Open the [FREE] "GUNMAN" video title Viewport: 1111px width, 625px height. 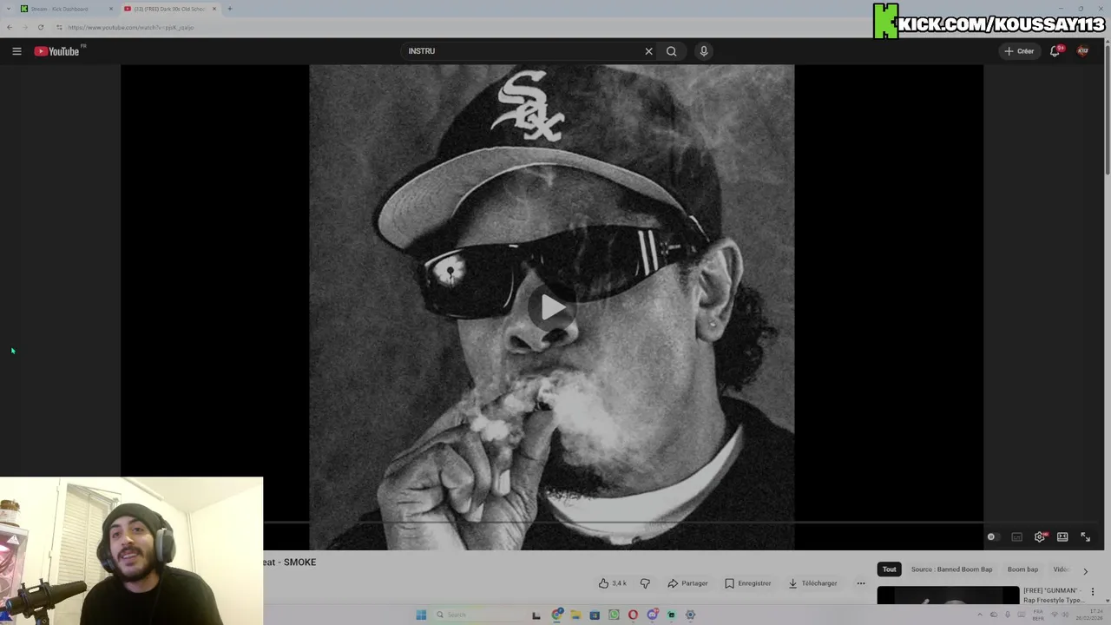click(1053, 595)
